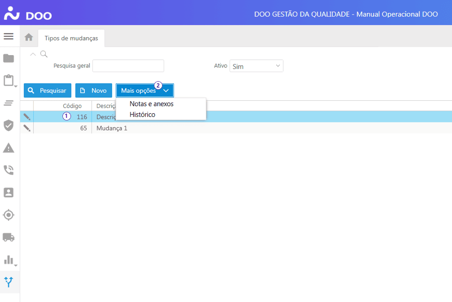Click the shield checkmark sidebar icon
Screen dimensions: 452x302
point(9,125)
